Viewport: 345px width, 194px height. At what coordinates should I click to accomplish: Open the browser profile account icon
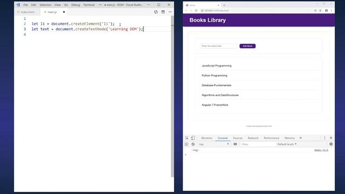click(x=326, y=11)
